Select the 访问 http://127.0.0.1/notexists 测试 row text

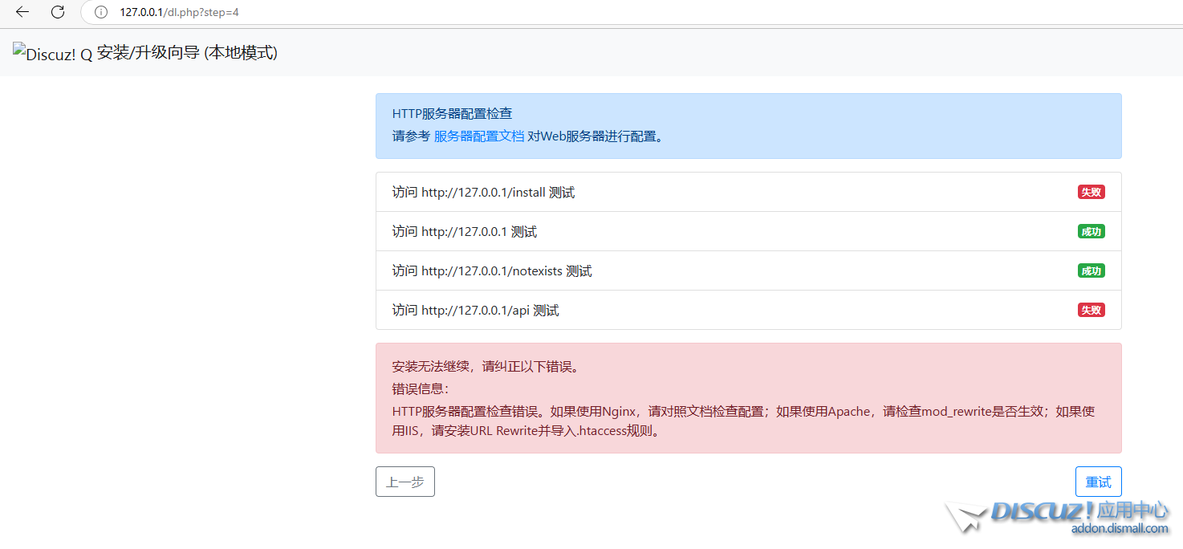tap(492, 271)
